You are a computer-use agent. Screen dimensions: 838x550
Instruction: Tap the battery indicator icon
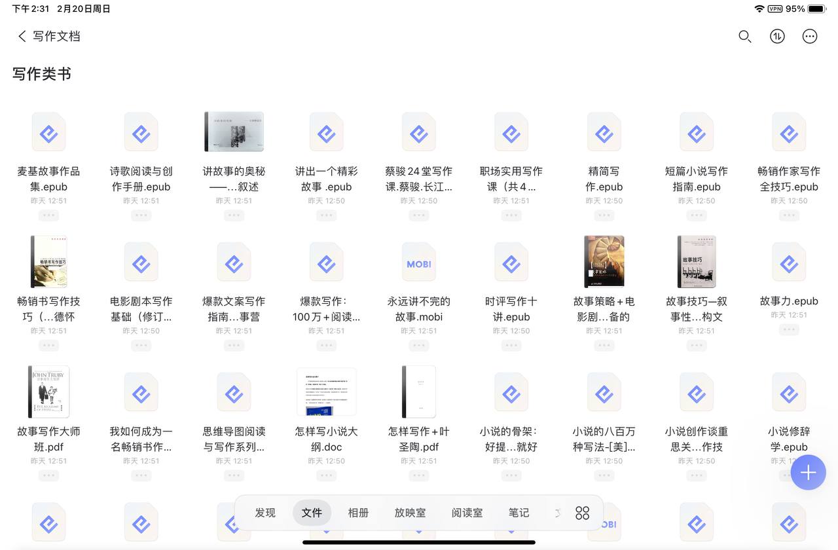(817, 9)
